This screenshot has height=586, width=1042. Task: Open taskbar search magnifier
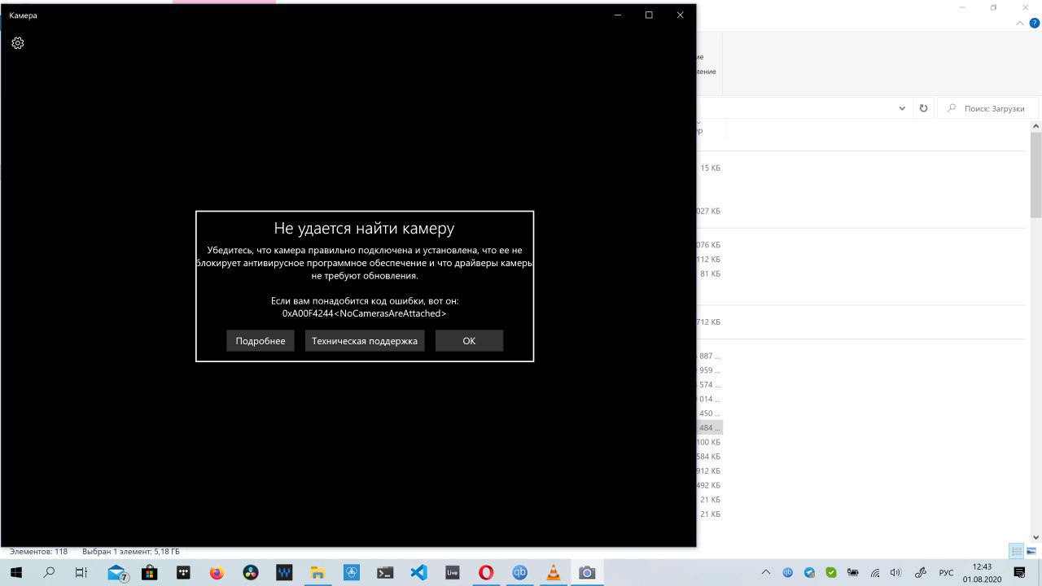(49, 572)
